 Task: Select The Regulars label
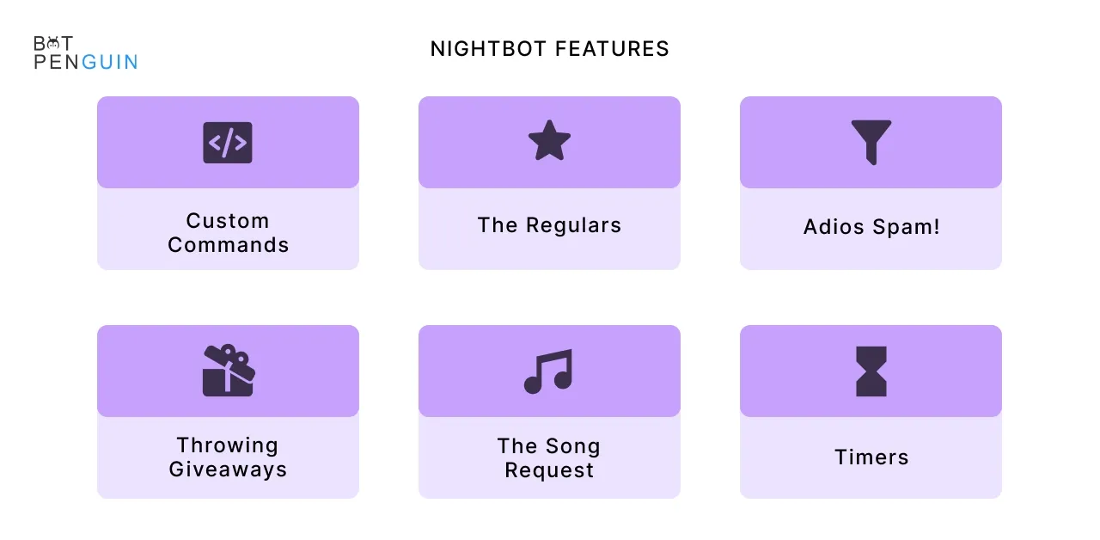pyautogui.click(x=549, y=225)
